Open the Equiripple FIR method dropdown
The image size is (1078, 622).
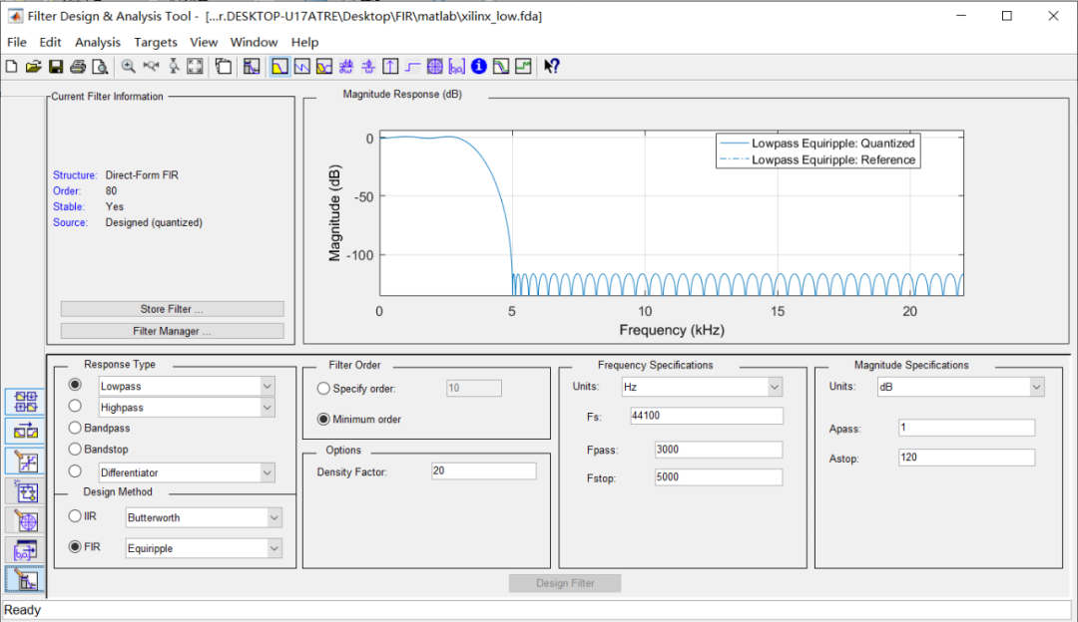[x=273, y=548]
